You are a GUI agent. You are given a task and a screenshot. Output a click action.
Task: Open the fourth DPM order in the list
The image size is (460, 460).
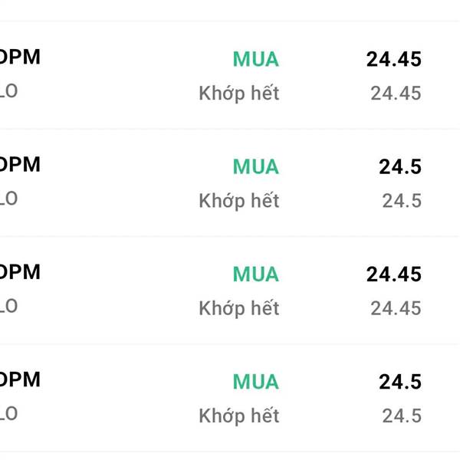(x=20, y=379)
